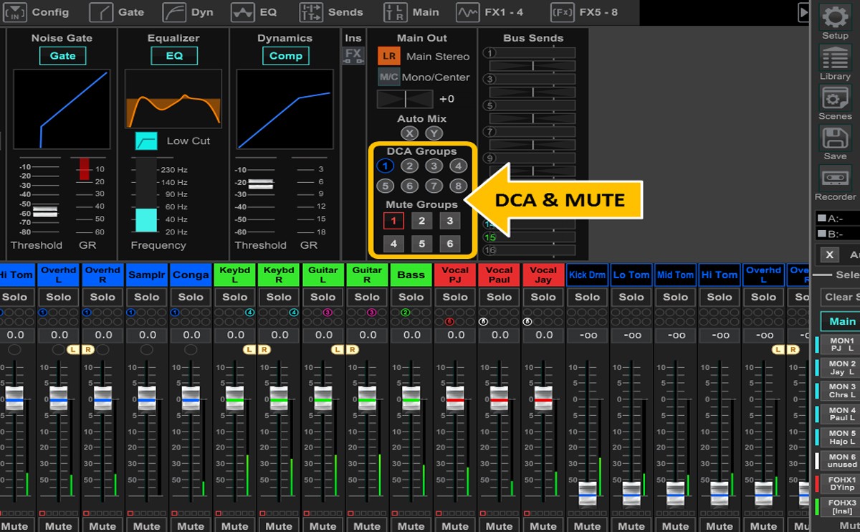860x532 pixels.
Task: Toggle the LR Main Stereo assignment
Action: (x=389, y=56)
